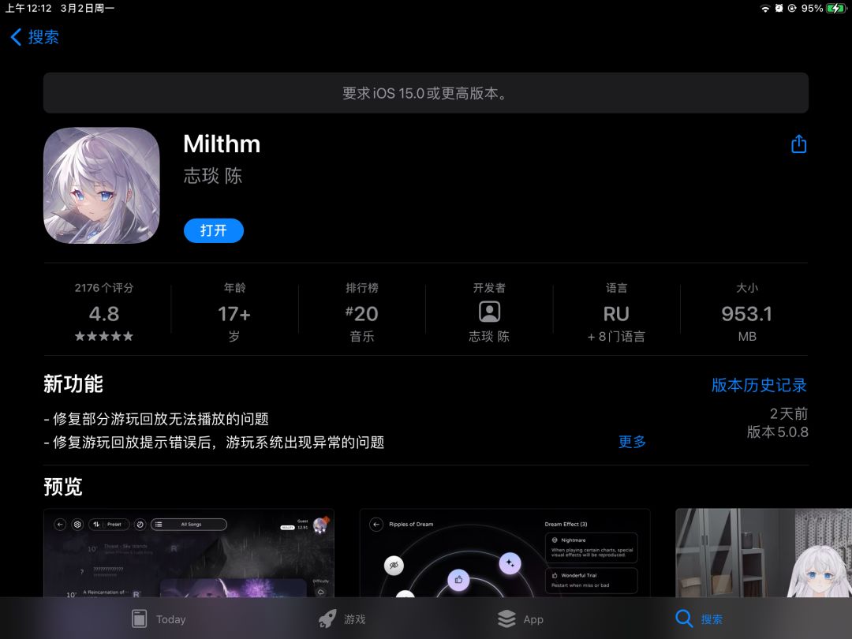This screenshot has height=639, width=852.
Task: Tap the 2天前 update date
Action: [x=788, y=414]
